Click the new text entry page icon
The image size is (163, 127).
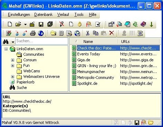tap(61, 33)
